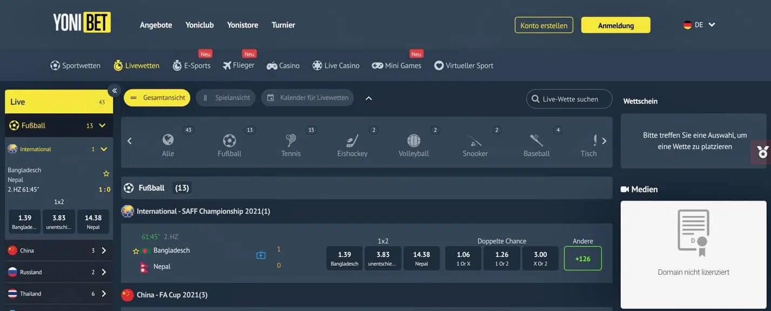Click the YoniBet logo
The height and width of the screenshot is (311, 771).
point(82,23)
